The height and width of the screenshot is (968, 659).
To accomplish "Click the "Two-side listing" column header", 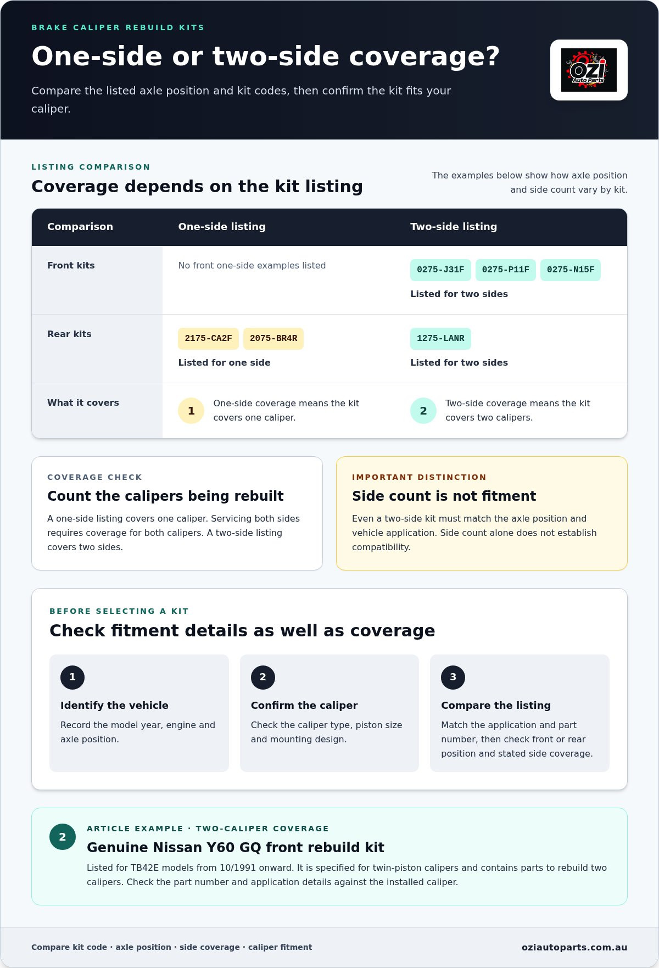I will 454,227.
